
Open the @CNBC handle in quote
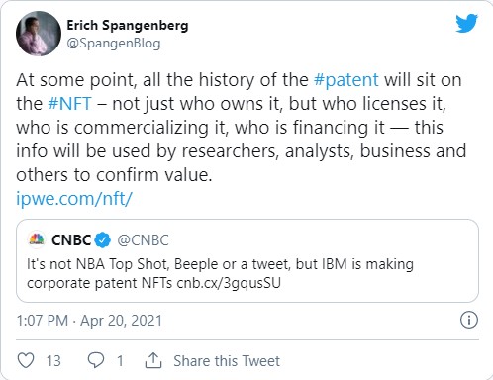(143, 240)
